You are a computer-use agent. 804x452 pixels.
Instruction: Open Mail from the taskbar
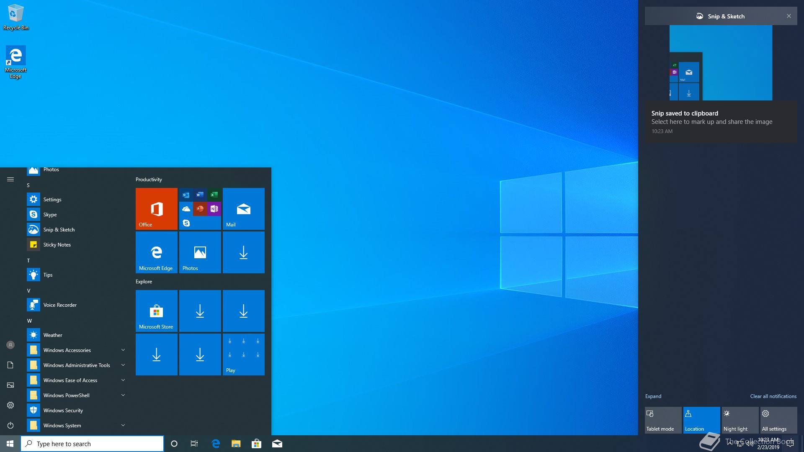point(277,444)
